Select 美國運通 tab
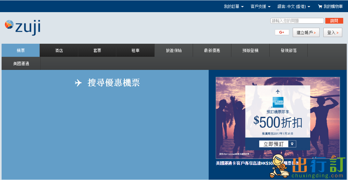The width and height of the screenshot is (348, 180). click(21, 64)
